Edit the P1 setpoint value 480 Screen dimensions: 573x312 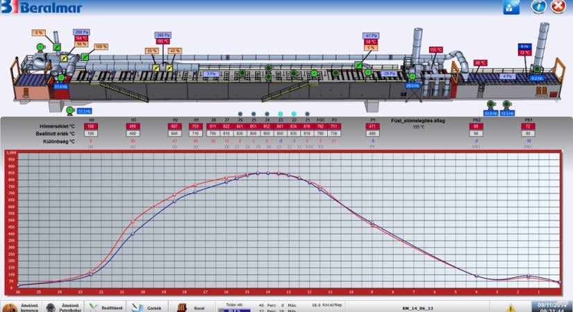click(x=372, y=134)
